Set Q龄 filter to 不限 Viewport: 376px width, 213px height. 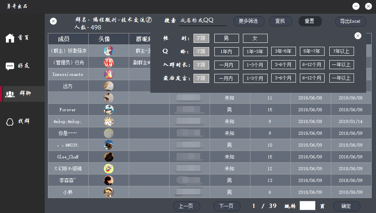point(201,51)
